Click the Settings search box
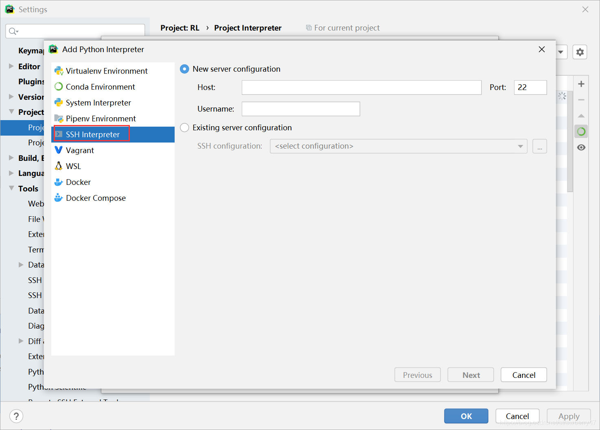Image resolution: width=600 pixels, height=430 pixels. click(75, 31)
